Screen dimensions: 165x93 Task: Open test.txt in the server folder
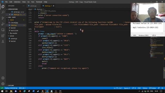click(13, 41)
